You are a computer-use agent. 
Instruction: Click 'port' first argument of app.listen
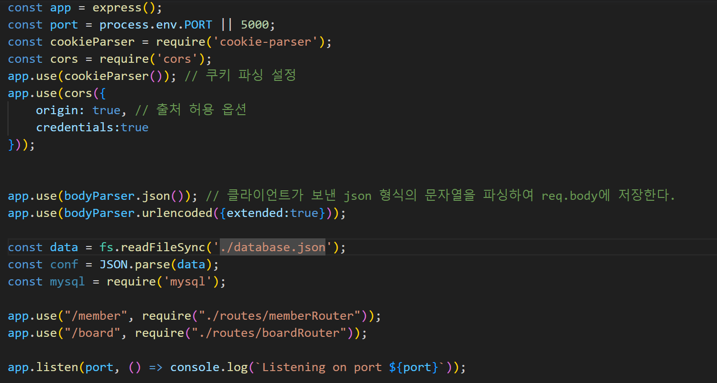click(99, 367)
